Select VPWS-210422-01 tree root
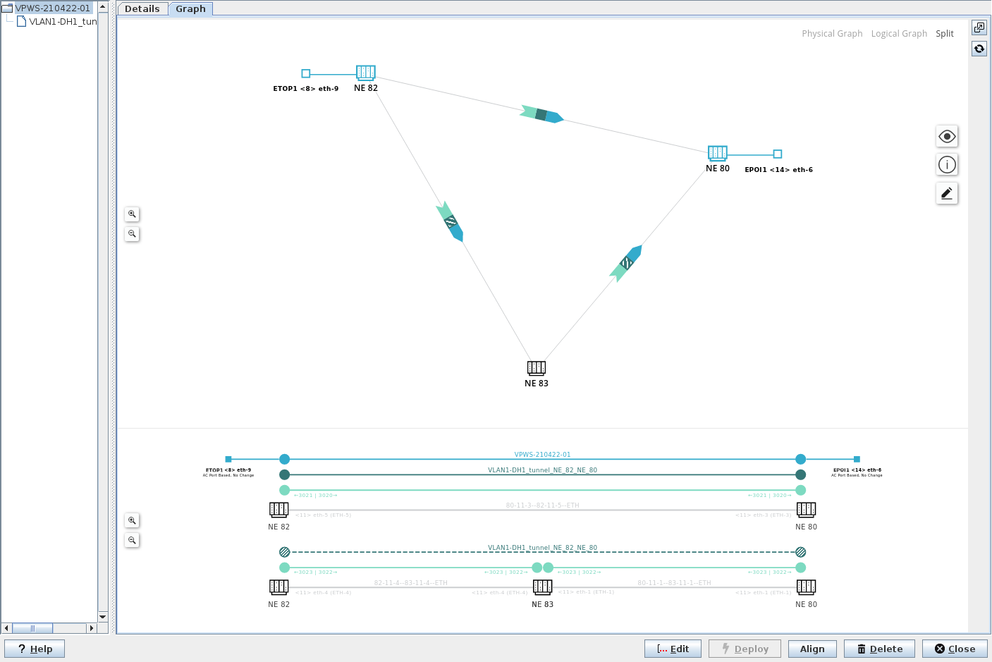The height and width of the screenshot is (662, 992). (x=53, y=8)
